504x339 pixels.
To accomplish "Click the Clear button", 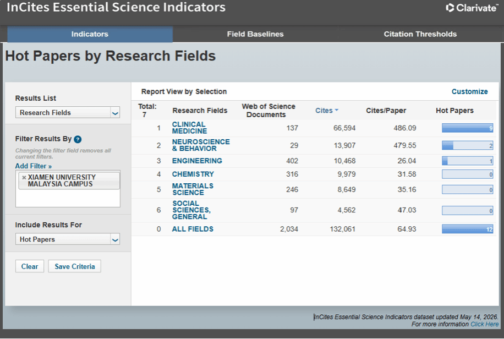I will click(x=30, y=266).
